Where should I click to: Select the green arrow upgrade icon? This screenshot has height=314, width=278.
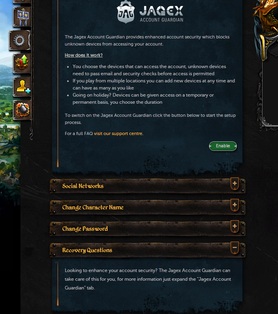tap(22, 63)
